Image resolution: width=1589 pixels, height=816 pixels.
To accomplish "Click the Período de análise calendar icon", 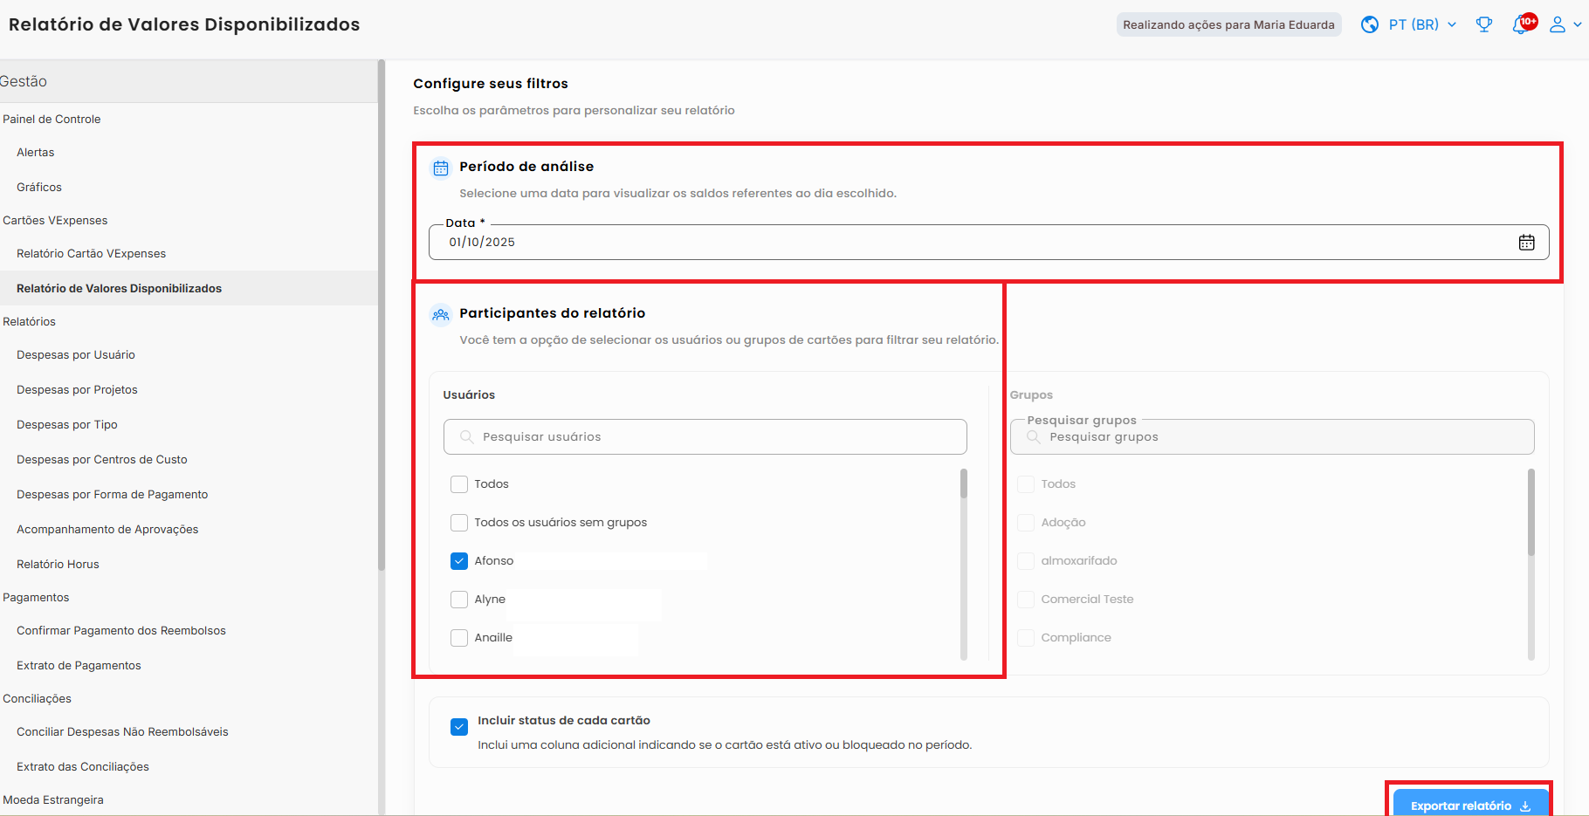I will [x=441, y=168].
